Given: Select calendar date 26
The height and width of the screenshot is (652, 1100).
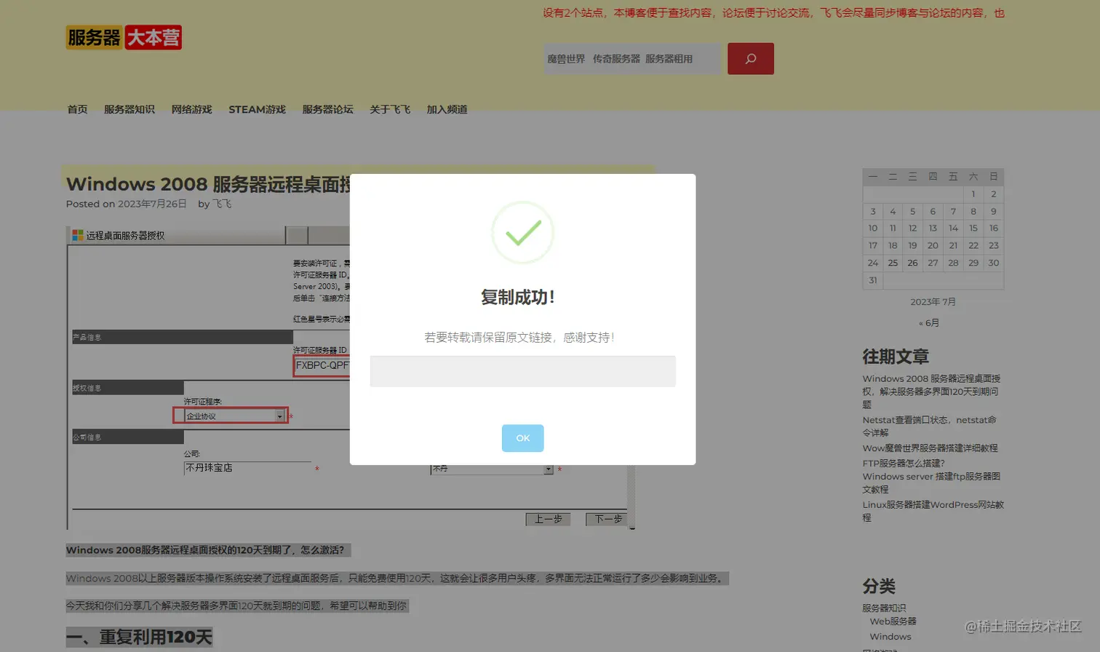Looking at the screenshot, I should click(x=912, y=263).
